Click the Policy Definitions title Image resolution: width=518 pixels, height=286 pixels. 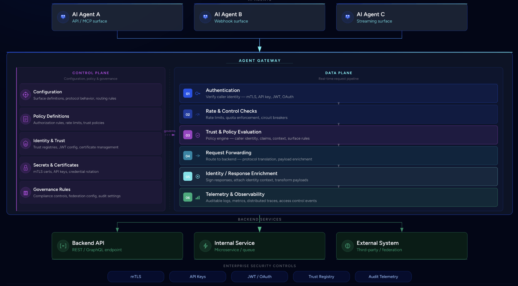51,116
